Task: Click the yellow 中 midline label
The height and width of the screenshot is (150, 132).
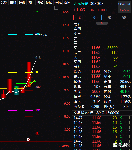Action: coord(37,72)
